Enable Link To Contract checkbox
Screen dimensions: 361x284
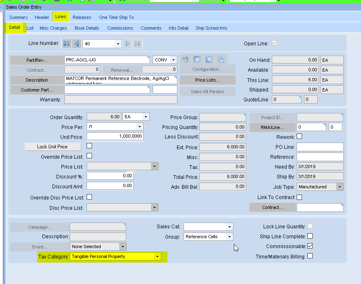[299, 197]
